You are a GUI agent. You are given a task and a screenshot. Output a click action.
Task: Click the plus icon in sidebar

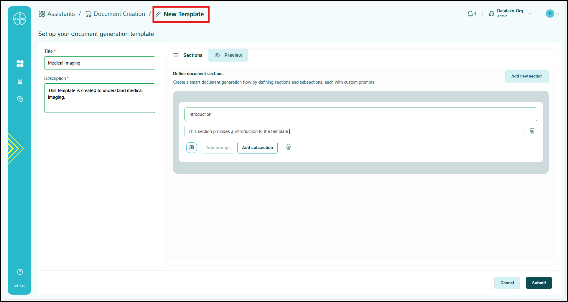point(20,46)
